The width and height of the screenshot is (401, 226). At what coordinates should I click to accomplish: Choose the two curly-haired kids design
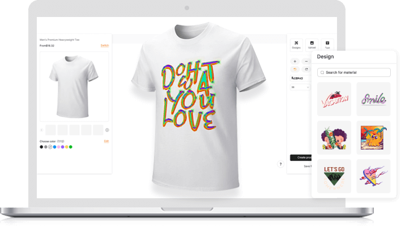pos(334,138)
